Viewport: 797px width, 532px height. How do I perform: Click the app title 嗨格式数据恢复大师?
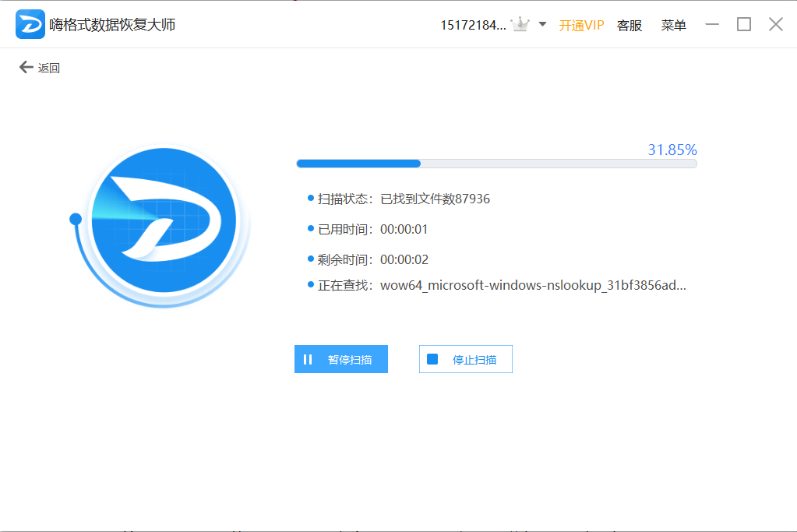pyautogui.click(x=112, y=24)
